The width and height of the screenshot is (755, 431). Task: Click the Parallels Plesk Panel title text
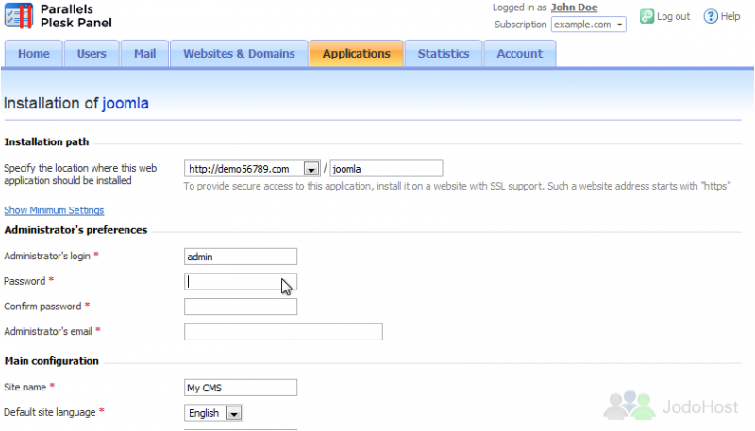tap(76, 16)
